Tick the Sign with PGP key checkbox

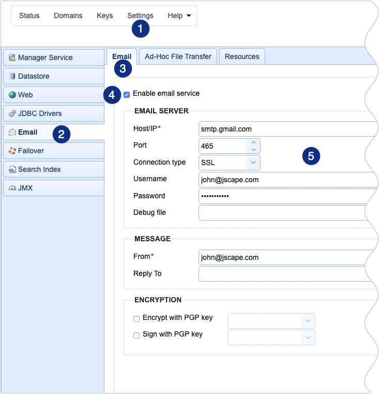pos(137,335)
